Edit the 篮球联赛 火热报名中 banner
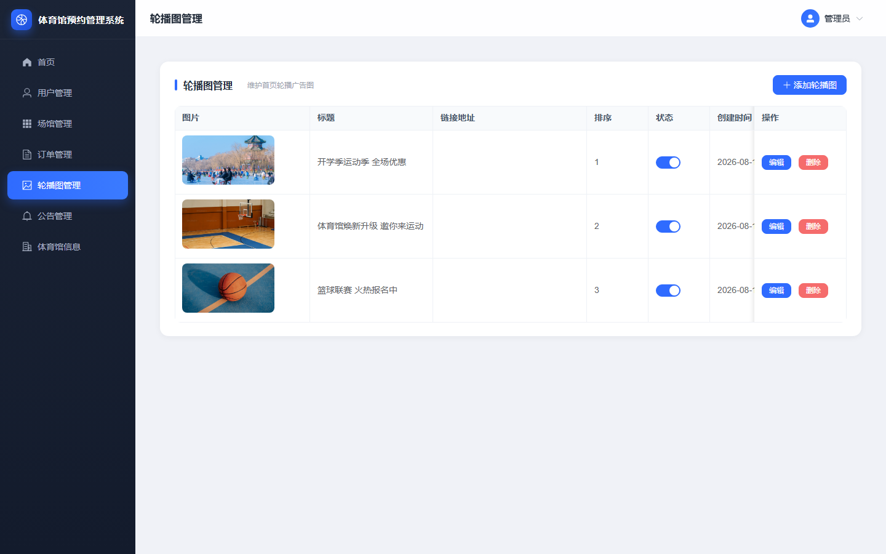886x554 pixels. point(776,291)
